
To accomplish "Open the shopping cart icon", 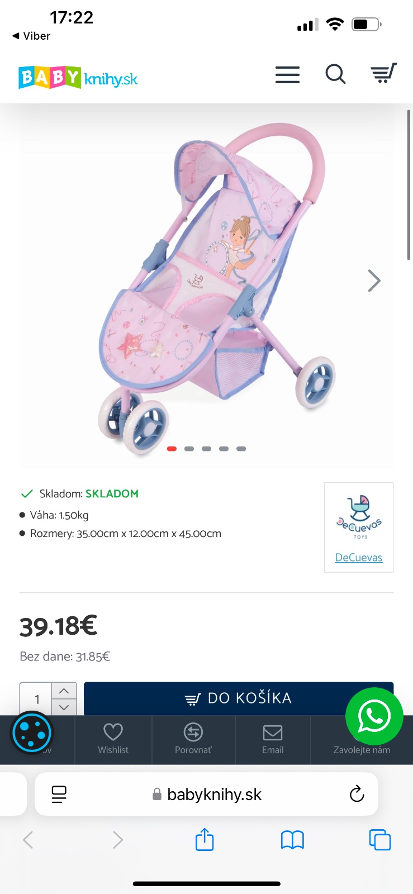I will point(384,73).
